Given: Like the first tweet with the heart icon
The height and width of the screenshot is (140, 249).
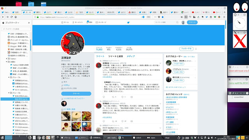Looking at the screenshot, I should coord(122,97).
